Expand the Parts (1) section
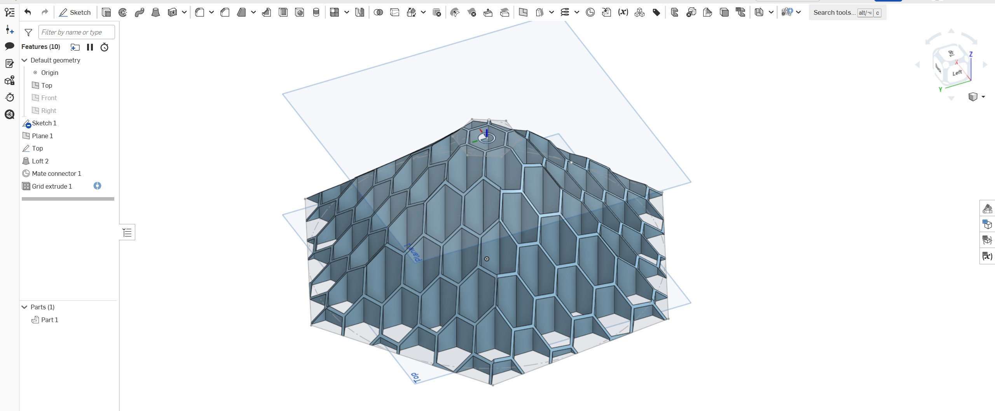This screenshot has height=411, width=995. coord(24,307)
